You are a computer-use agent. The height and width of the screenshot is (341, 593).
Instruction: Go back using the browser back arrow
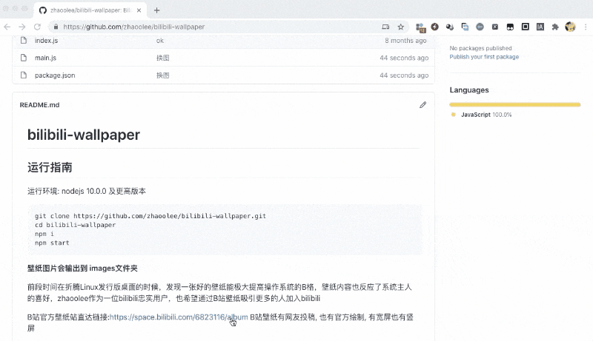tap(7, 27)
